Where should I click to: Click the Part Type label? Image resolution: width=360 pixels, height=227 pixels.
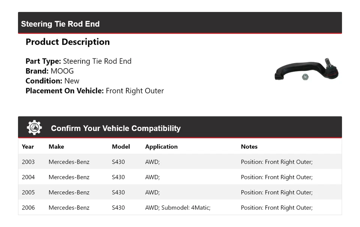(43, 61)
